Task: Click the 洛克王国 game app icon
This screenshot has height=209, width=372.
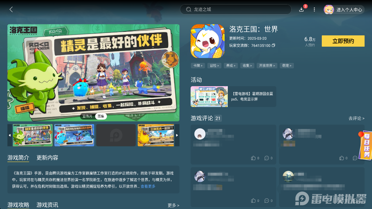Action: pos(208,41)
